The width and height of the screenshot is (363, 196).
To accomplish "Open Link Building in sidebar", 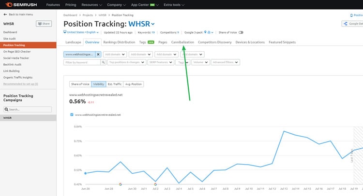I will [11, 71].
